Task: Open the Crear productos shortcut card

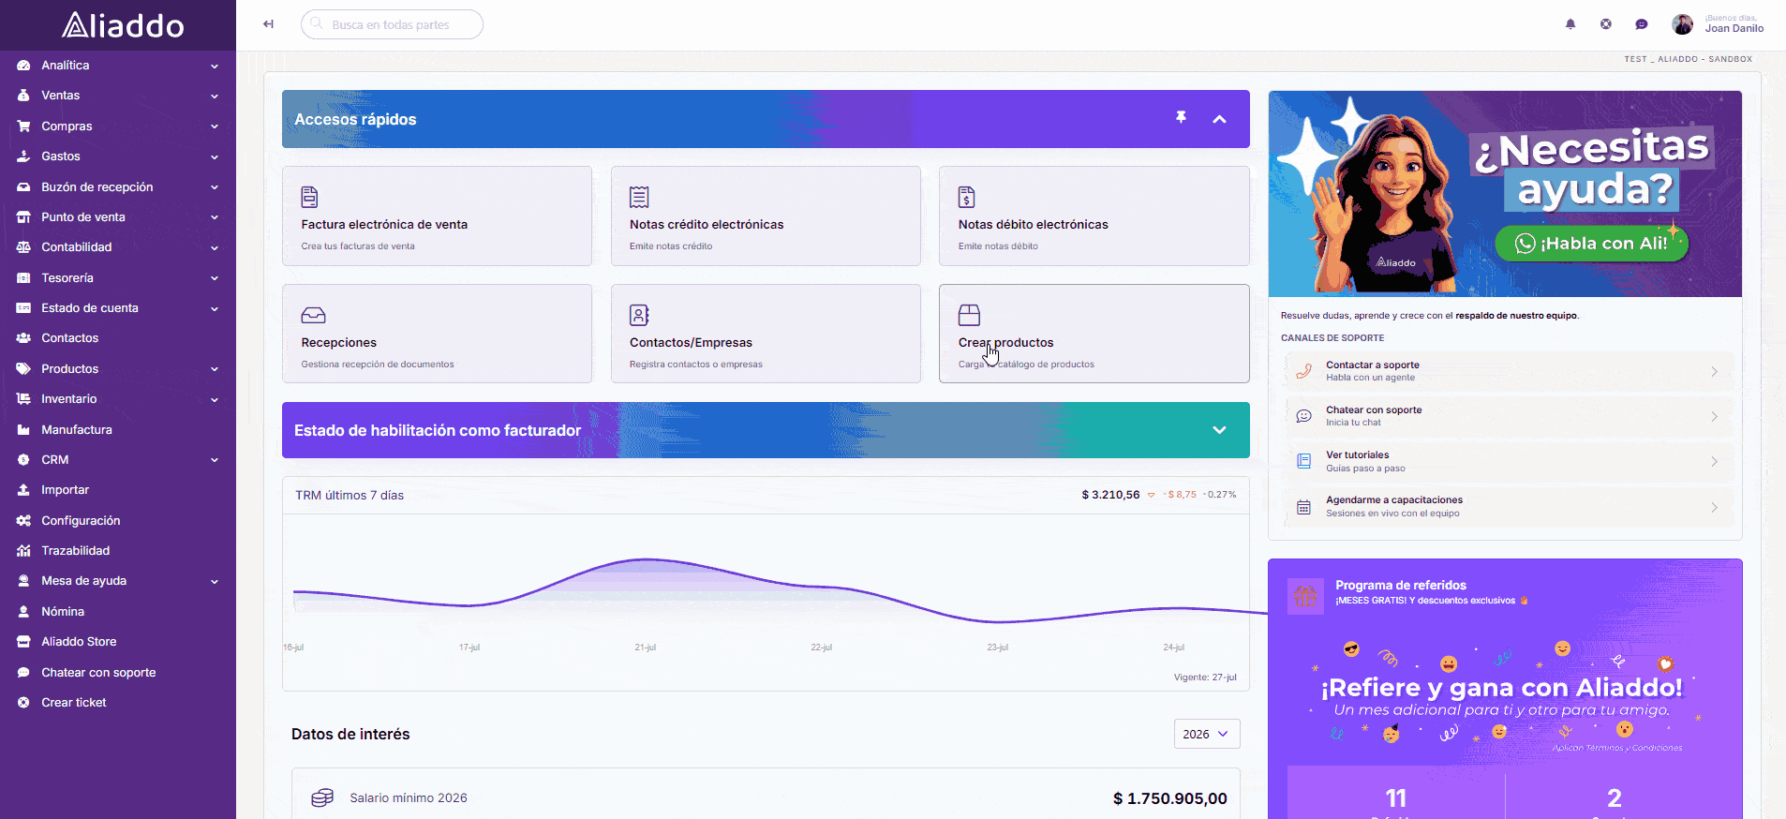Action: click(1094, 334)
